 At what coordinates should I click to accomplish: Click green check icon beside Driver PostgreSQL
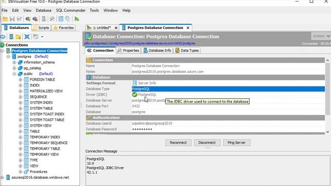coord(134,95)
